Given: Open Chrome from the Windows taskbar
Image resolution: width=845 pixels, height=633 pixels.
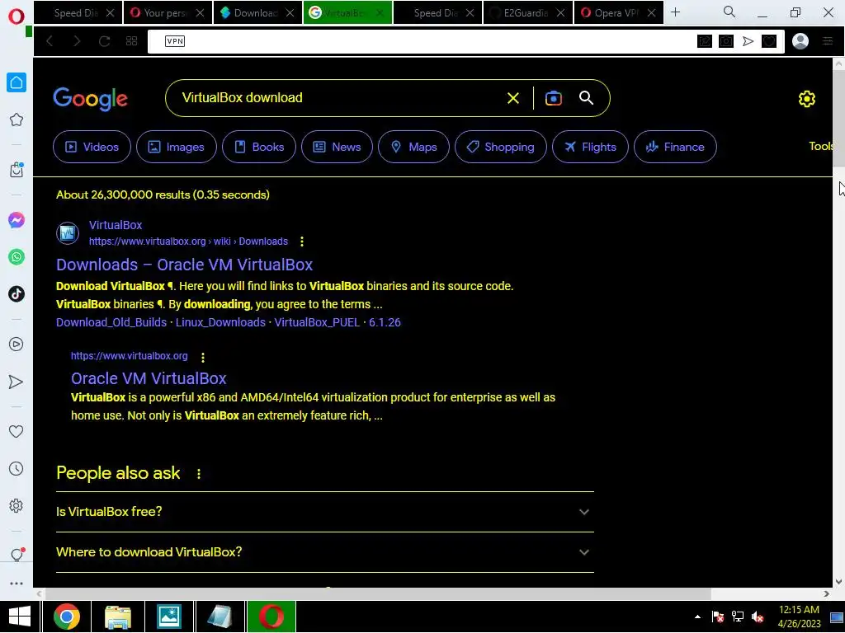Looking at the screenshot, I should point(67,617).
